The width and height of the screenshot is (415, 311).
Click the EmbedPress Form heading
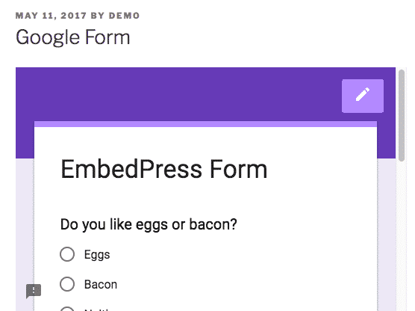163,169
